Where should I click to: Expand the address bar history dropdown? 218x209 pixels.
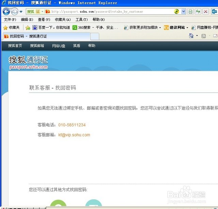[x=184, y=12]
